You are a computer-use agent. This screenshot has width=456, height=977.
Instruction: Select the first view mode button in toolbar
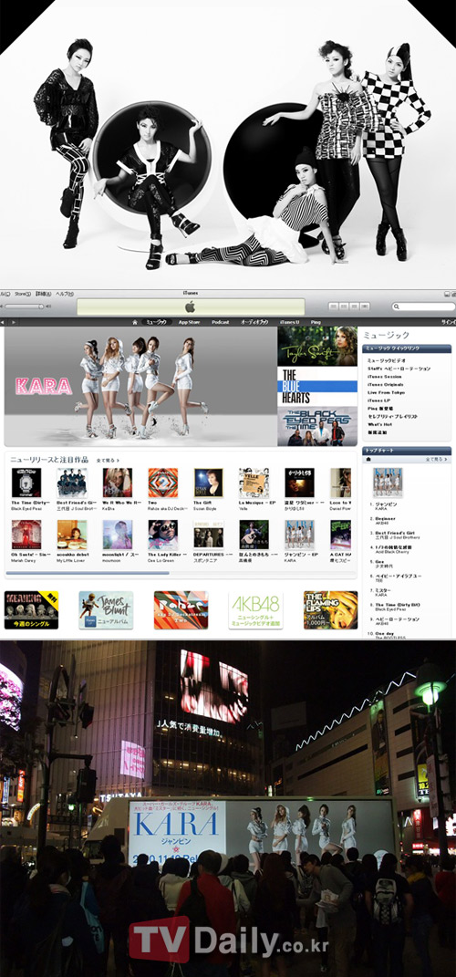click(333, 307)
